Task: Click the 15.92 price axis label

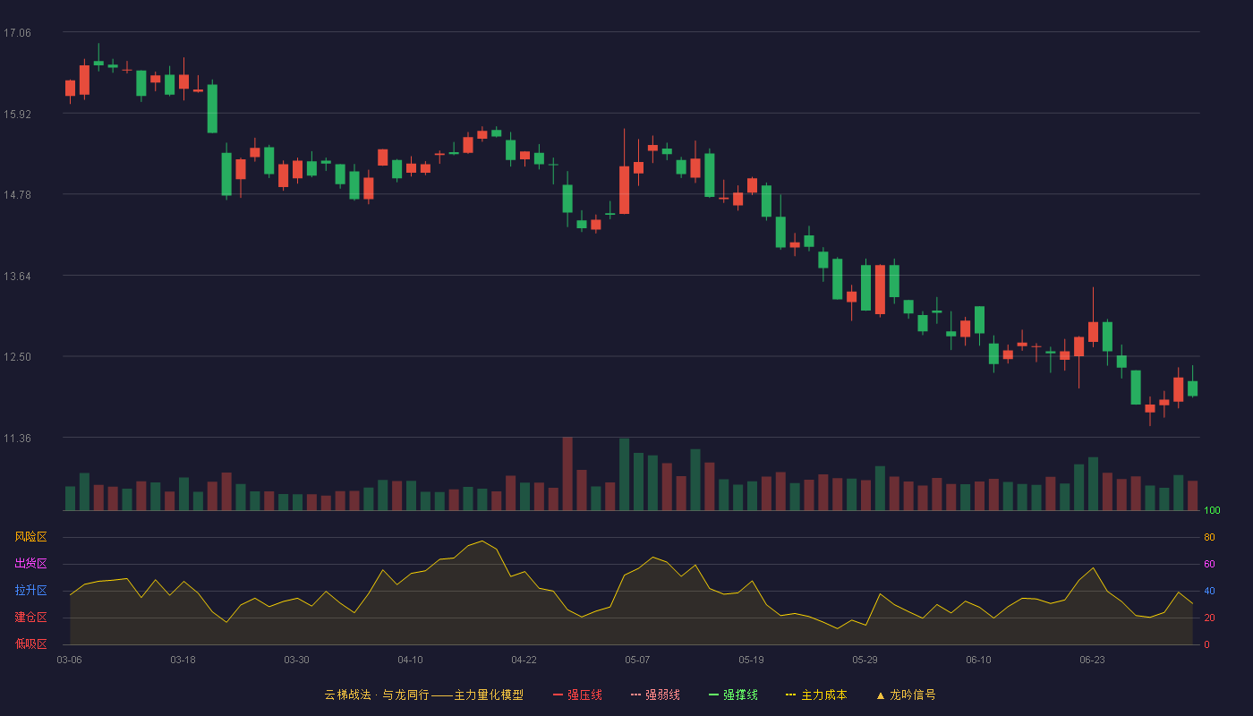Action: (x=17, y=114)
